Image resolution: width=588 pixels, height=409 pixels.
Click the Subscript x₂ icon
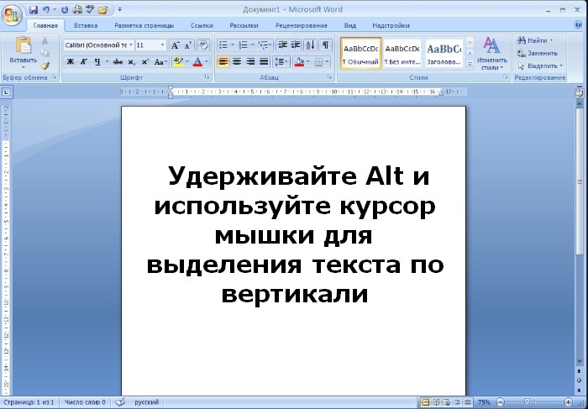click(133, 62)
